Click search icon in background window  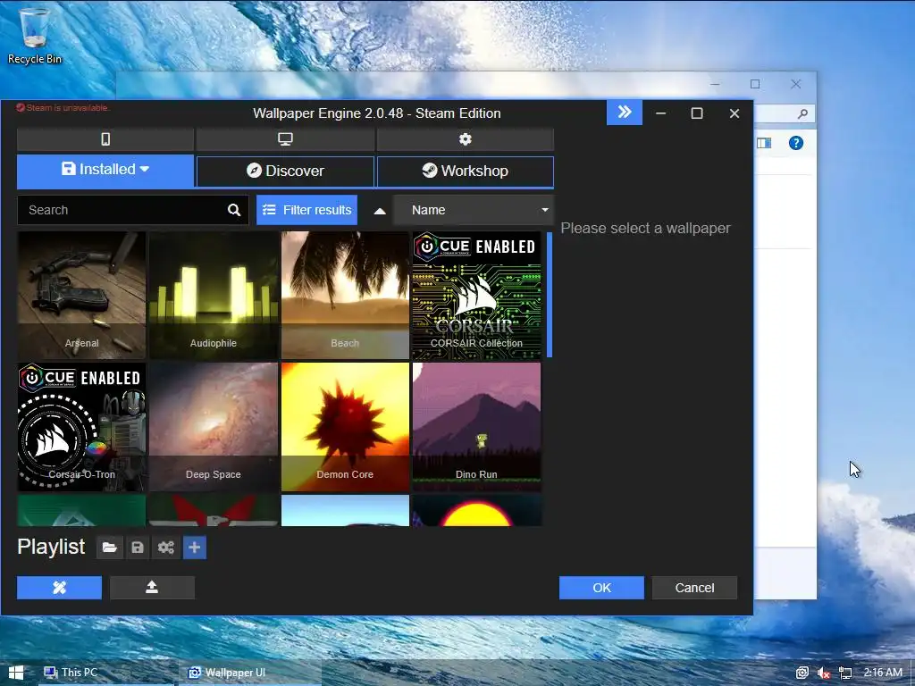pyautogui.click(x=803, y=113)
